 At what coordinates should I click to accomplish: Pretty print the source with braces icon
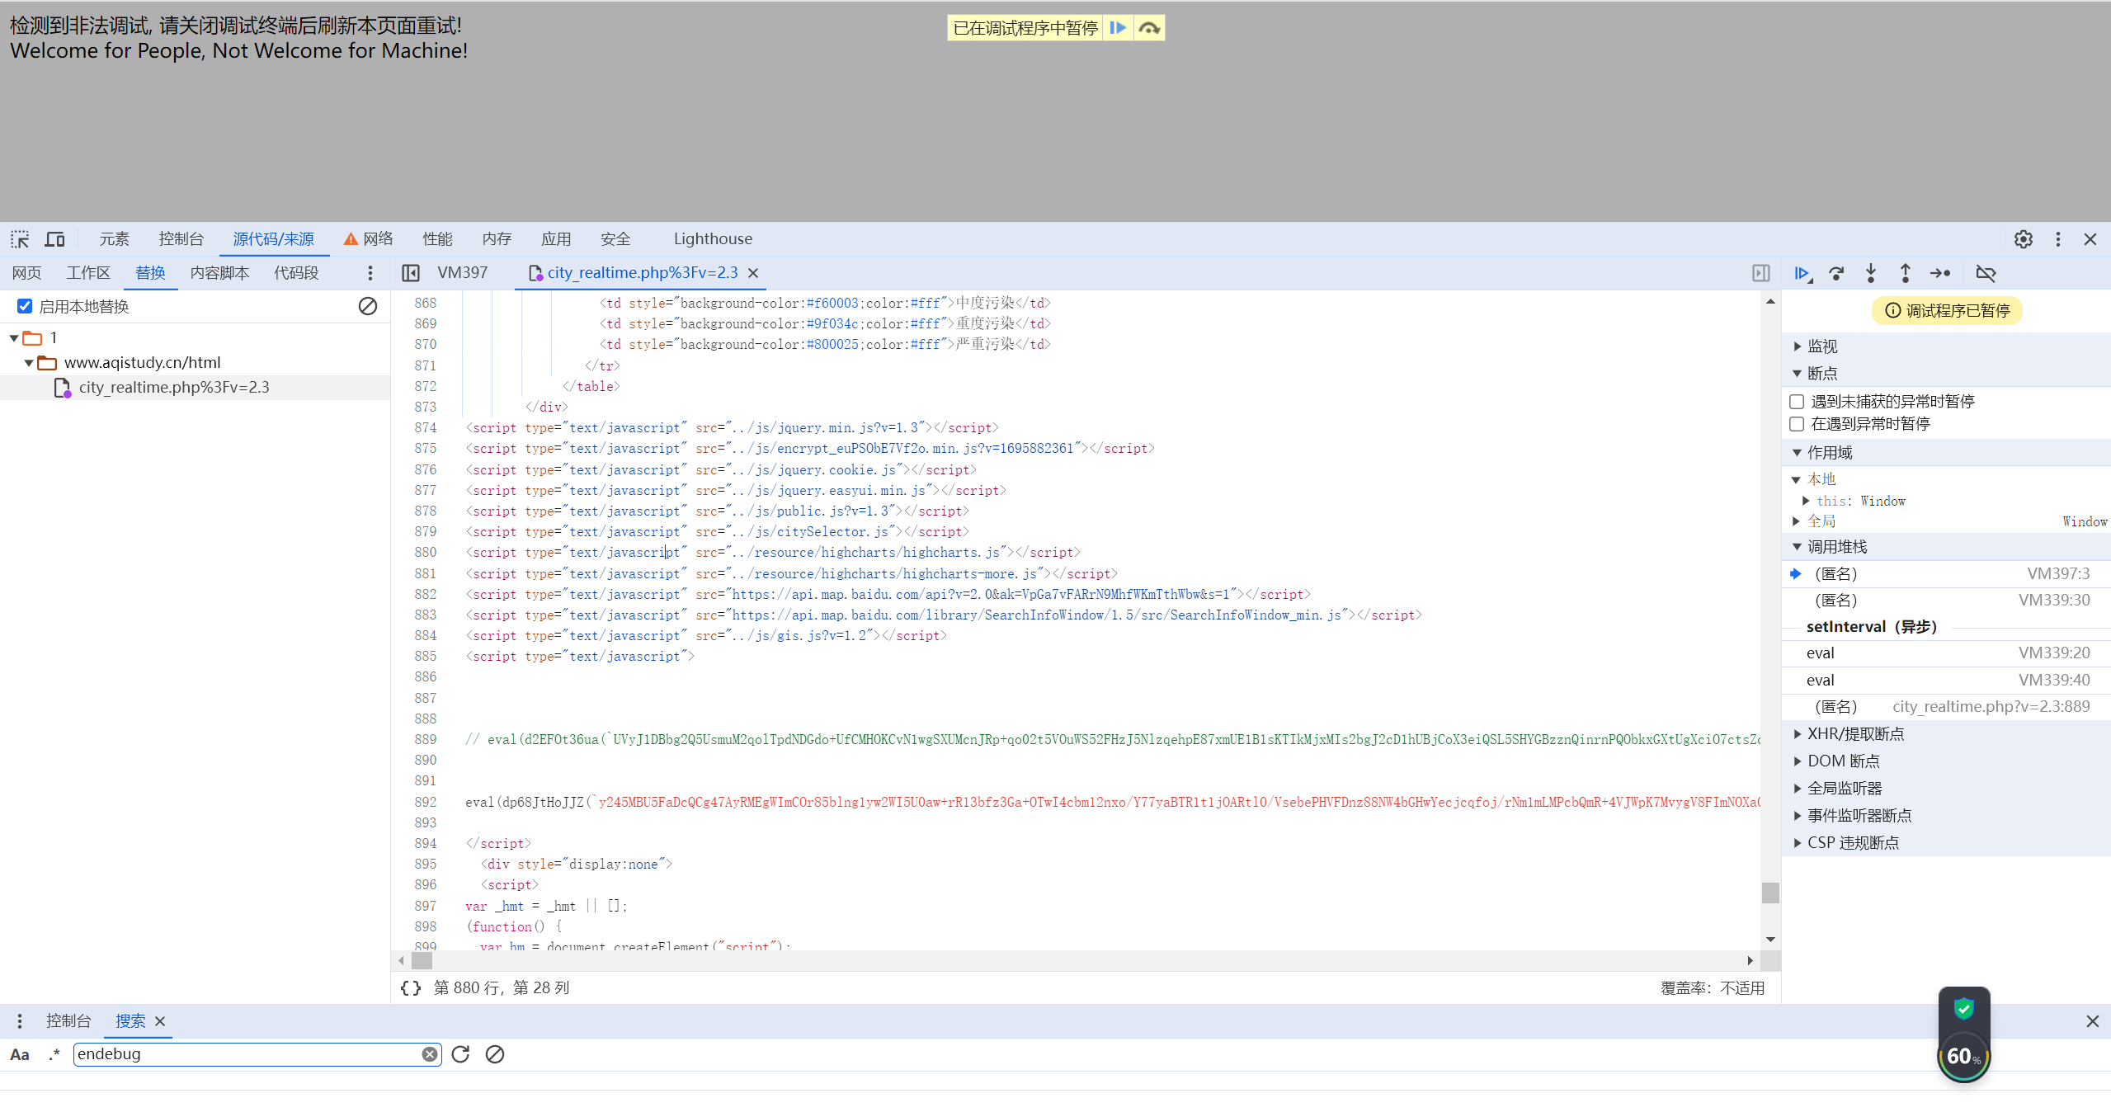[411, 988]
